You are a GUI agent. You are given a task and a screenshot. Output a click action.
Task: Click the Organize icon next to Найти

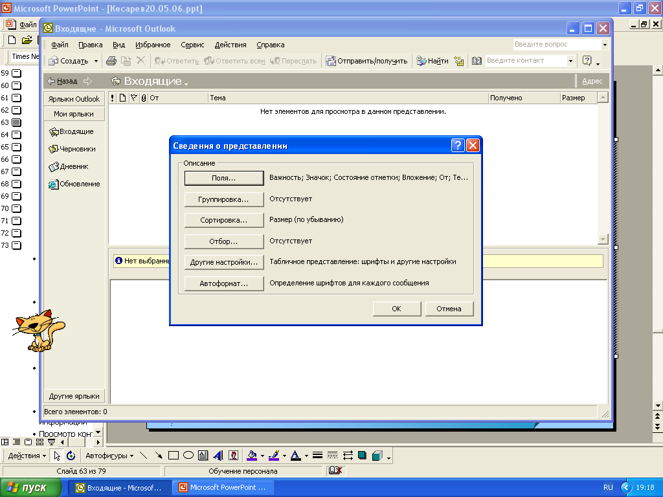point(459,61)
